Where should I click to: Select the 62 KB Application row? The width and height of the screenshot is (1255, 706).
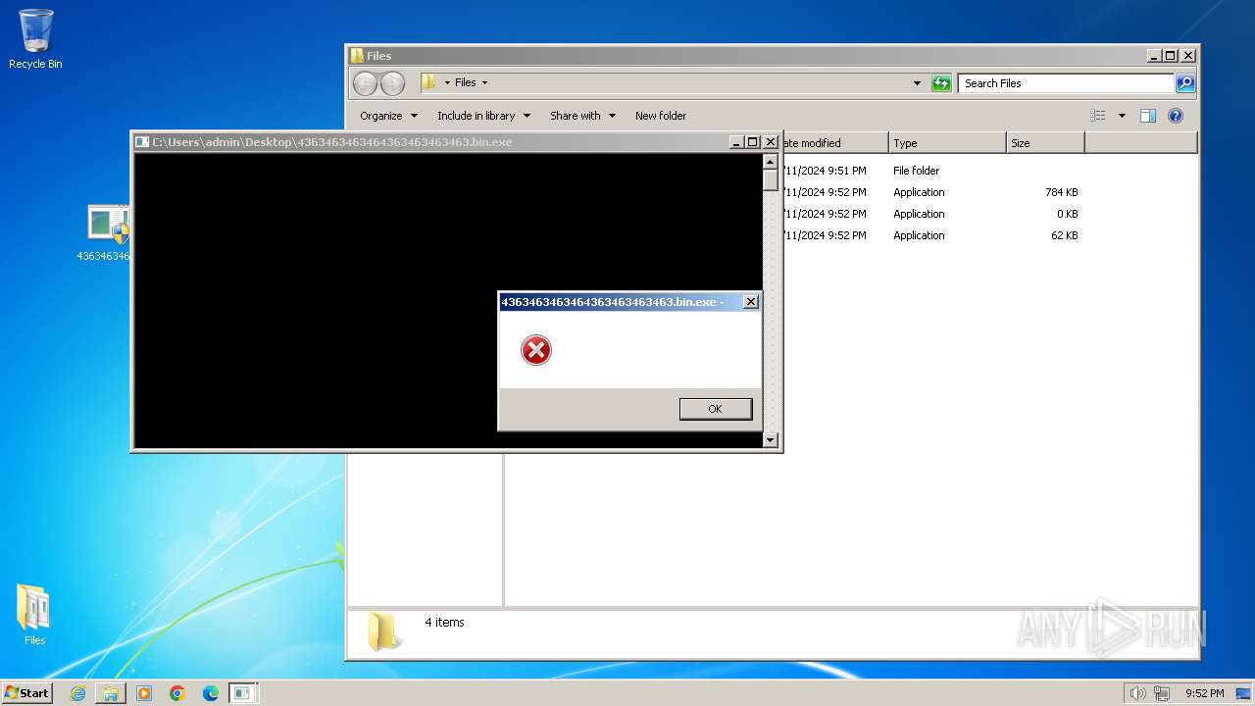[x=931, y=235]
